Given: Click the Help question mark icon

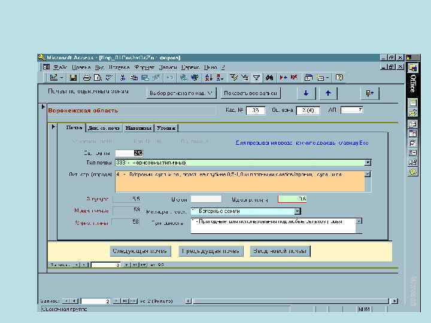Looking at the screenshot, I should pyautogui.click(x=339, y=78).
